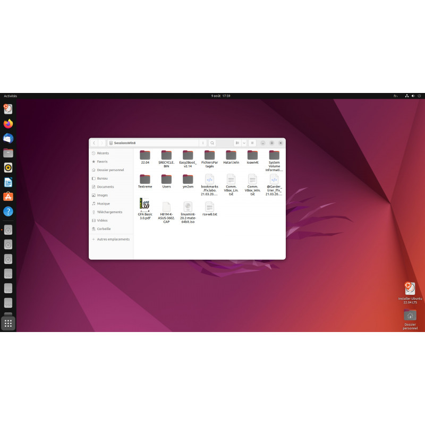
Task: Expand Autres emplacements in the sidebar
Action: 112,239
